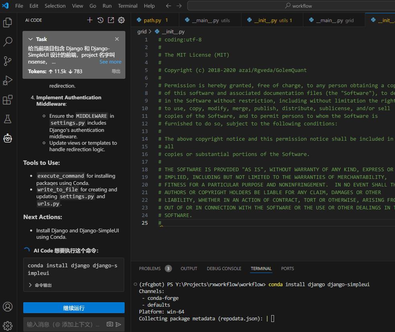Collapse the Task section chevron

pos(31,39)
